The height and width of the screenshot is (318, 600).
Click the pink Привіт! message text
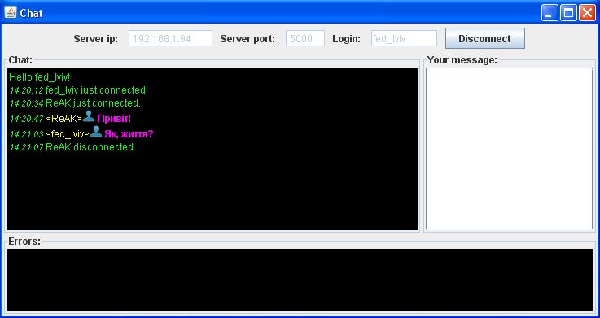114,119
